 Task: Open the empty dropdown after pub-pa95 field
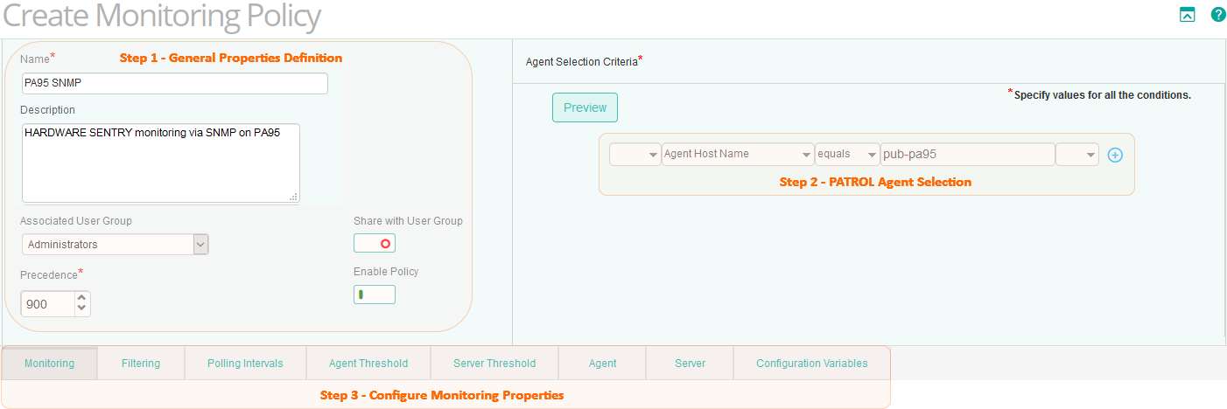pos(1076,155)
